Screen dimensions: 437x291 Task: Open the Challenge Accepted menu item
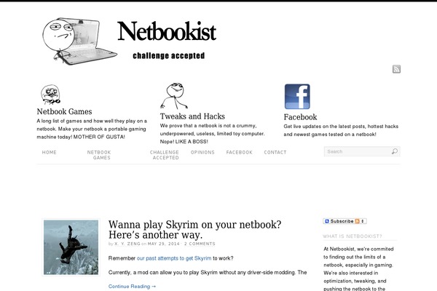(x=165, y=155)
